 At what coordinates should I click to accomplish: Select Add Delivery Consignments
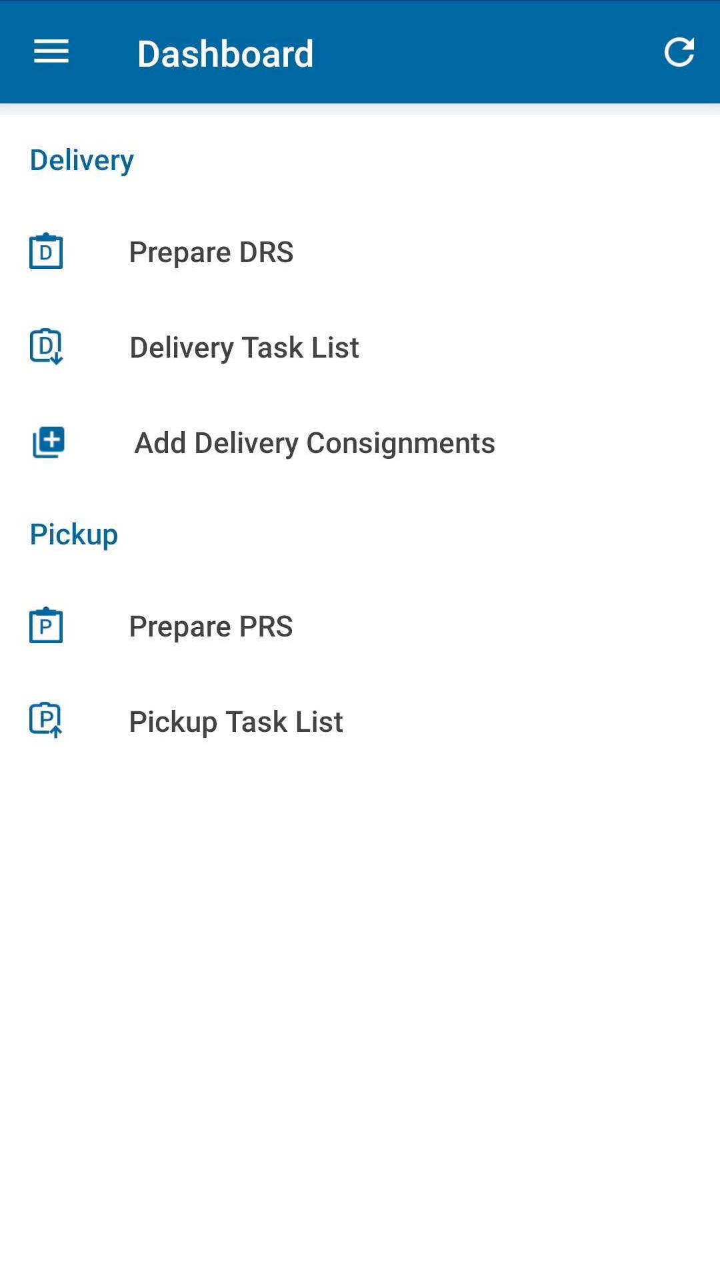pyautogui.click(x=315, y=443)
